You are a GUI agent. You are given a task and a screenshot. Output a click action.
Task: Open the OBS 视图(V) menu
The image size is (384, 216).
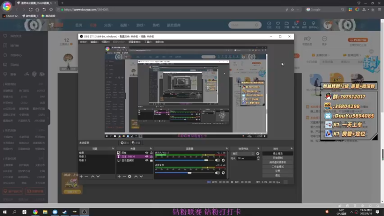[x=105, y=42]
